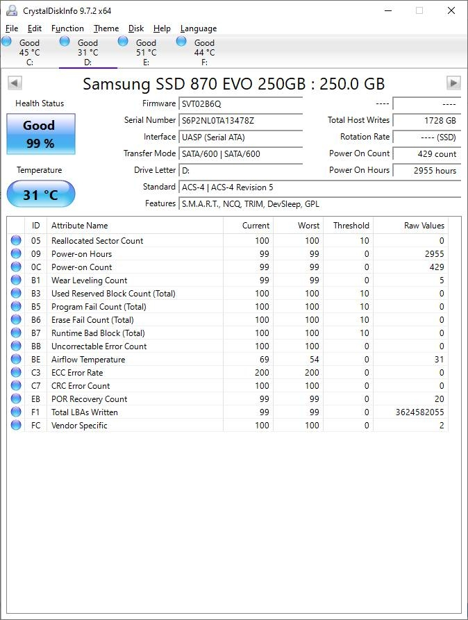Click the status orb for Airflow Temperature

16,359
